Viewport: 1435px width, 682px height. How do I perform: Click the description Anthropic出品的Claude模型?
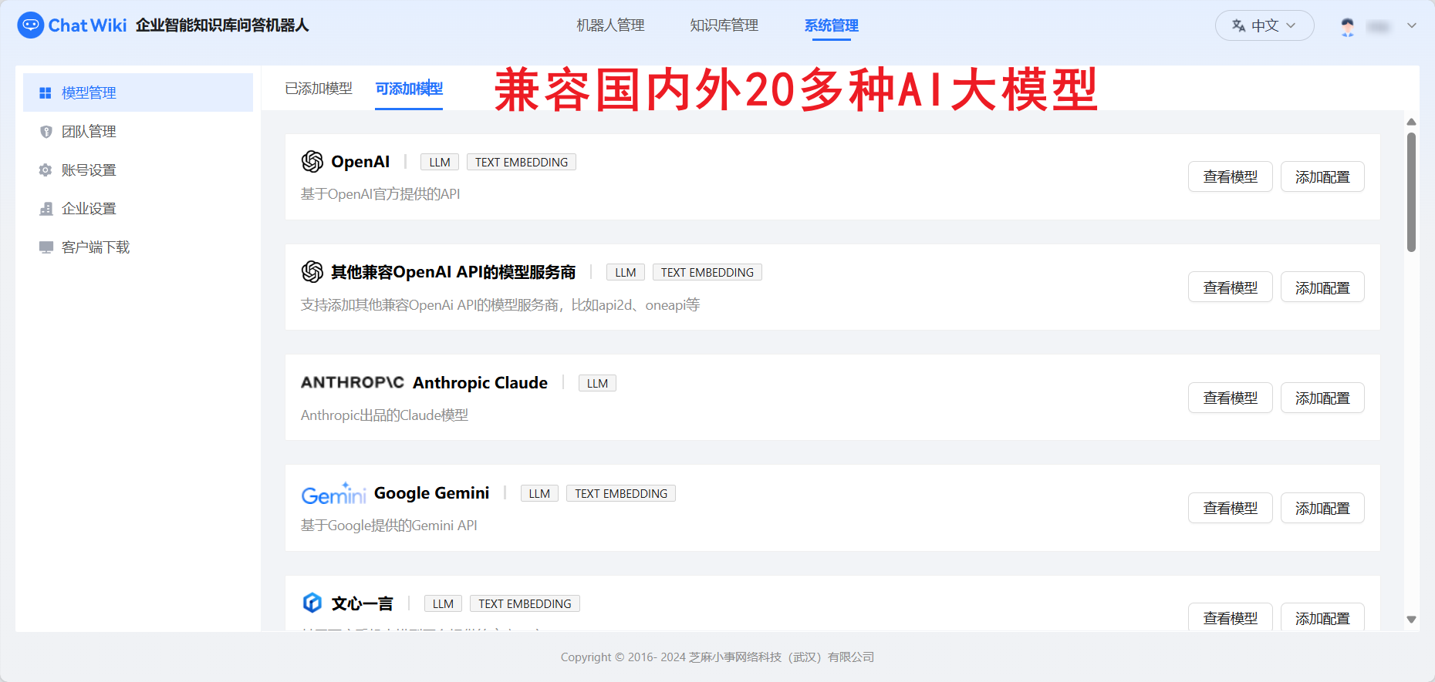click(x=384, y=415)
